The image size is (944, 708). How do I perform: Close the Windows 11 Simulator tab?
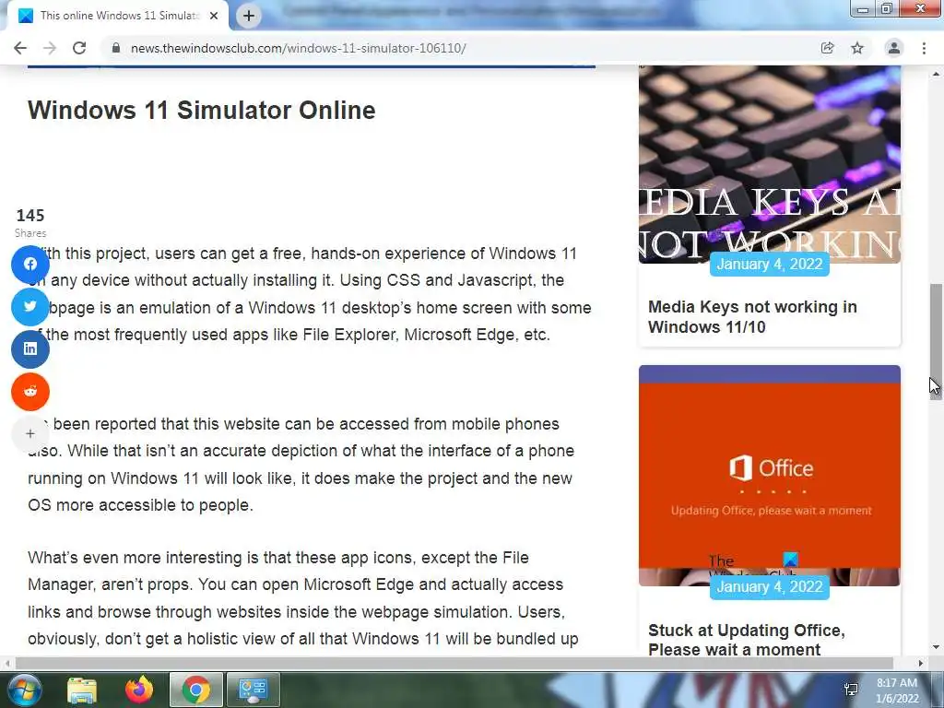pyautogui.click(x=214, y=16)
